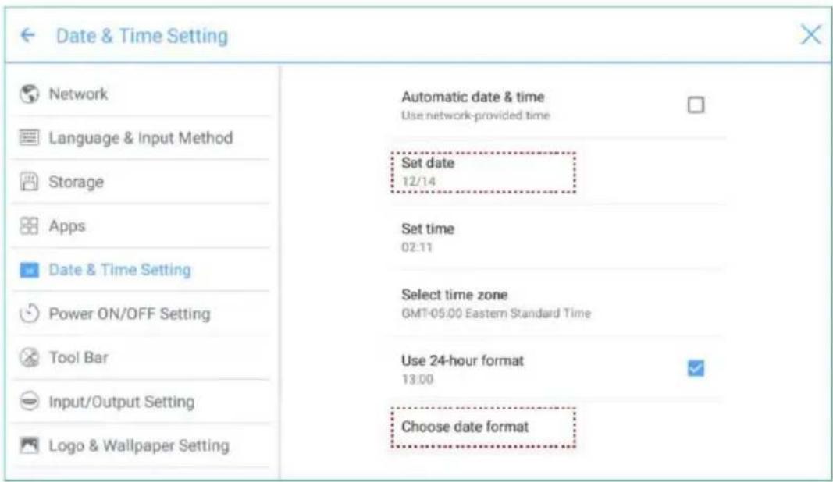
Task: Click the Logo & Wallpaper picture icon
Action: pyautogui.click(x=29, y=445)
